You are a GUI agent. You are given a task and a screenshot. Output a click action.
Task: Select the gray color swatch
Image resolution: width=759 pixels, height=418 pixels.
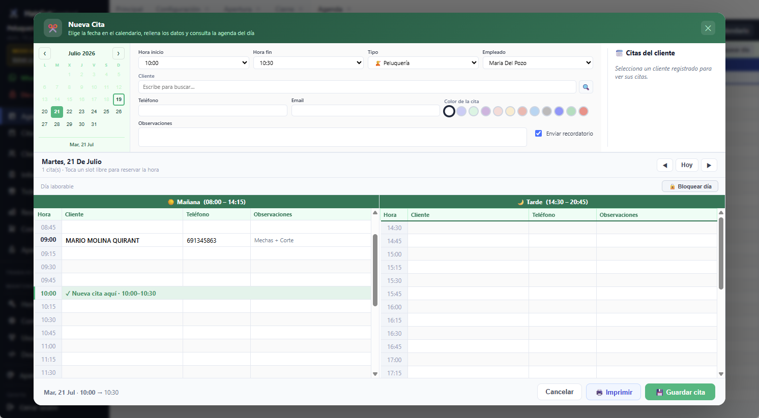tap(547, 111)
